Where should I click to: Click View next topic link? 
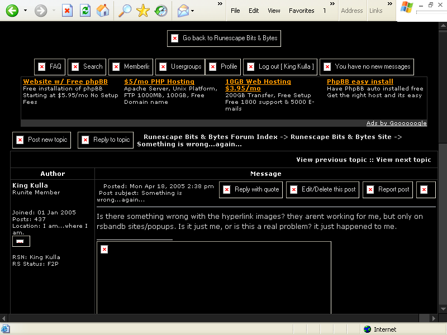point(403,160)
